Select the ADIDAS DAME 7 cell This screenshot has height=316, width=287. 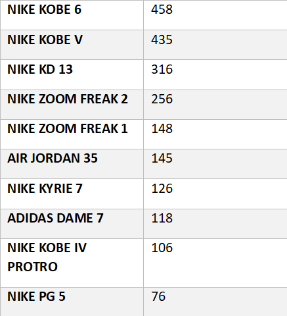(x=72, y=224)
